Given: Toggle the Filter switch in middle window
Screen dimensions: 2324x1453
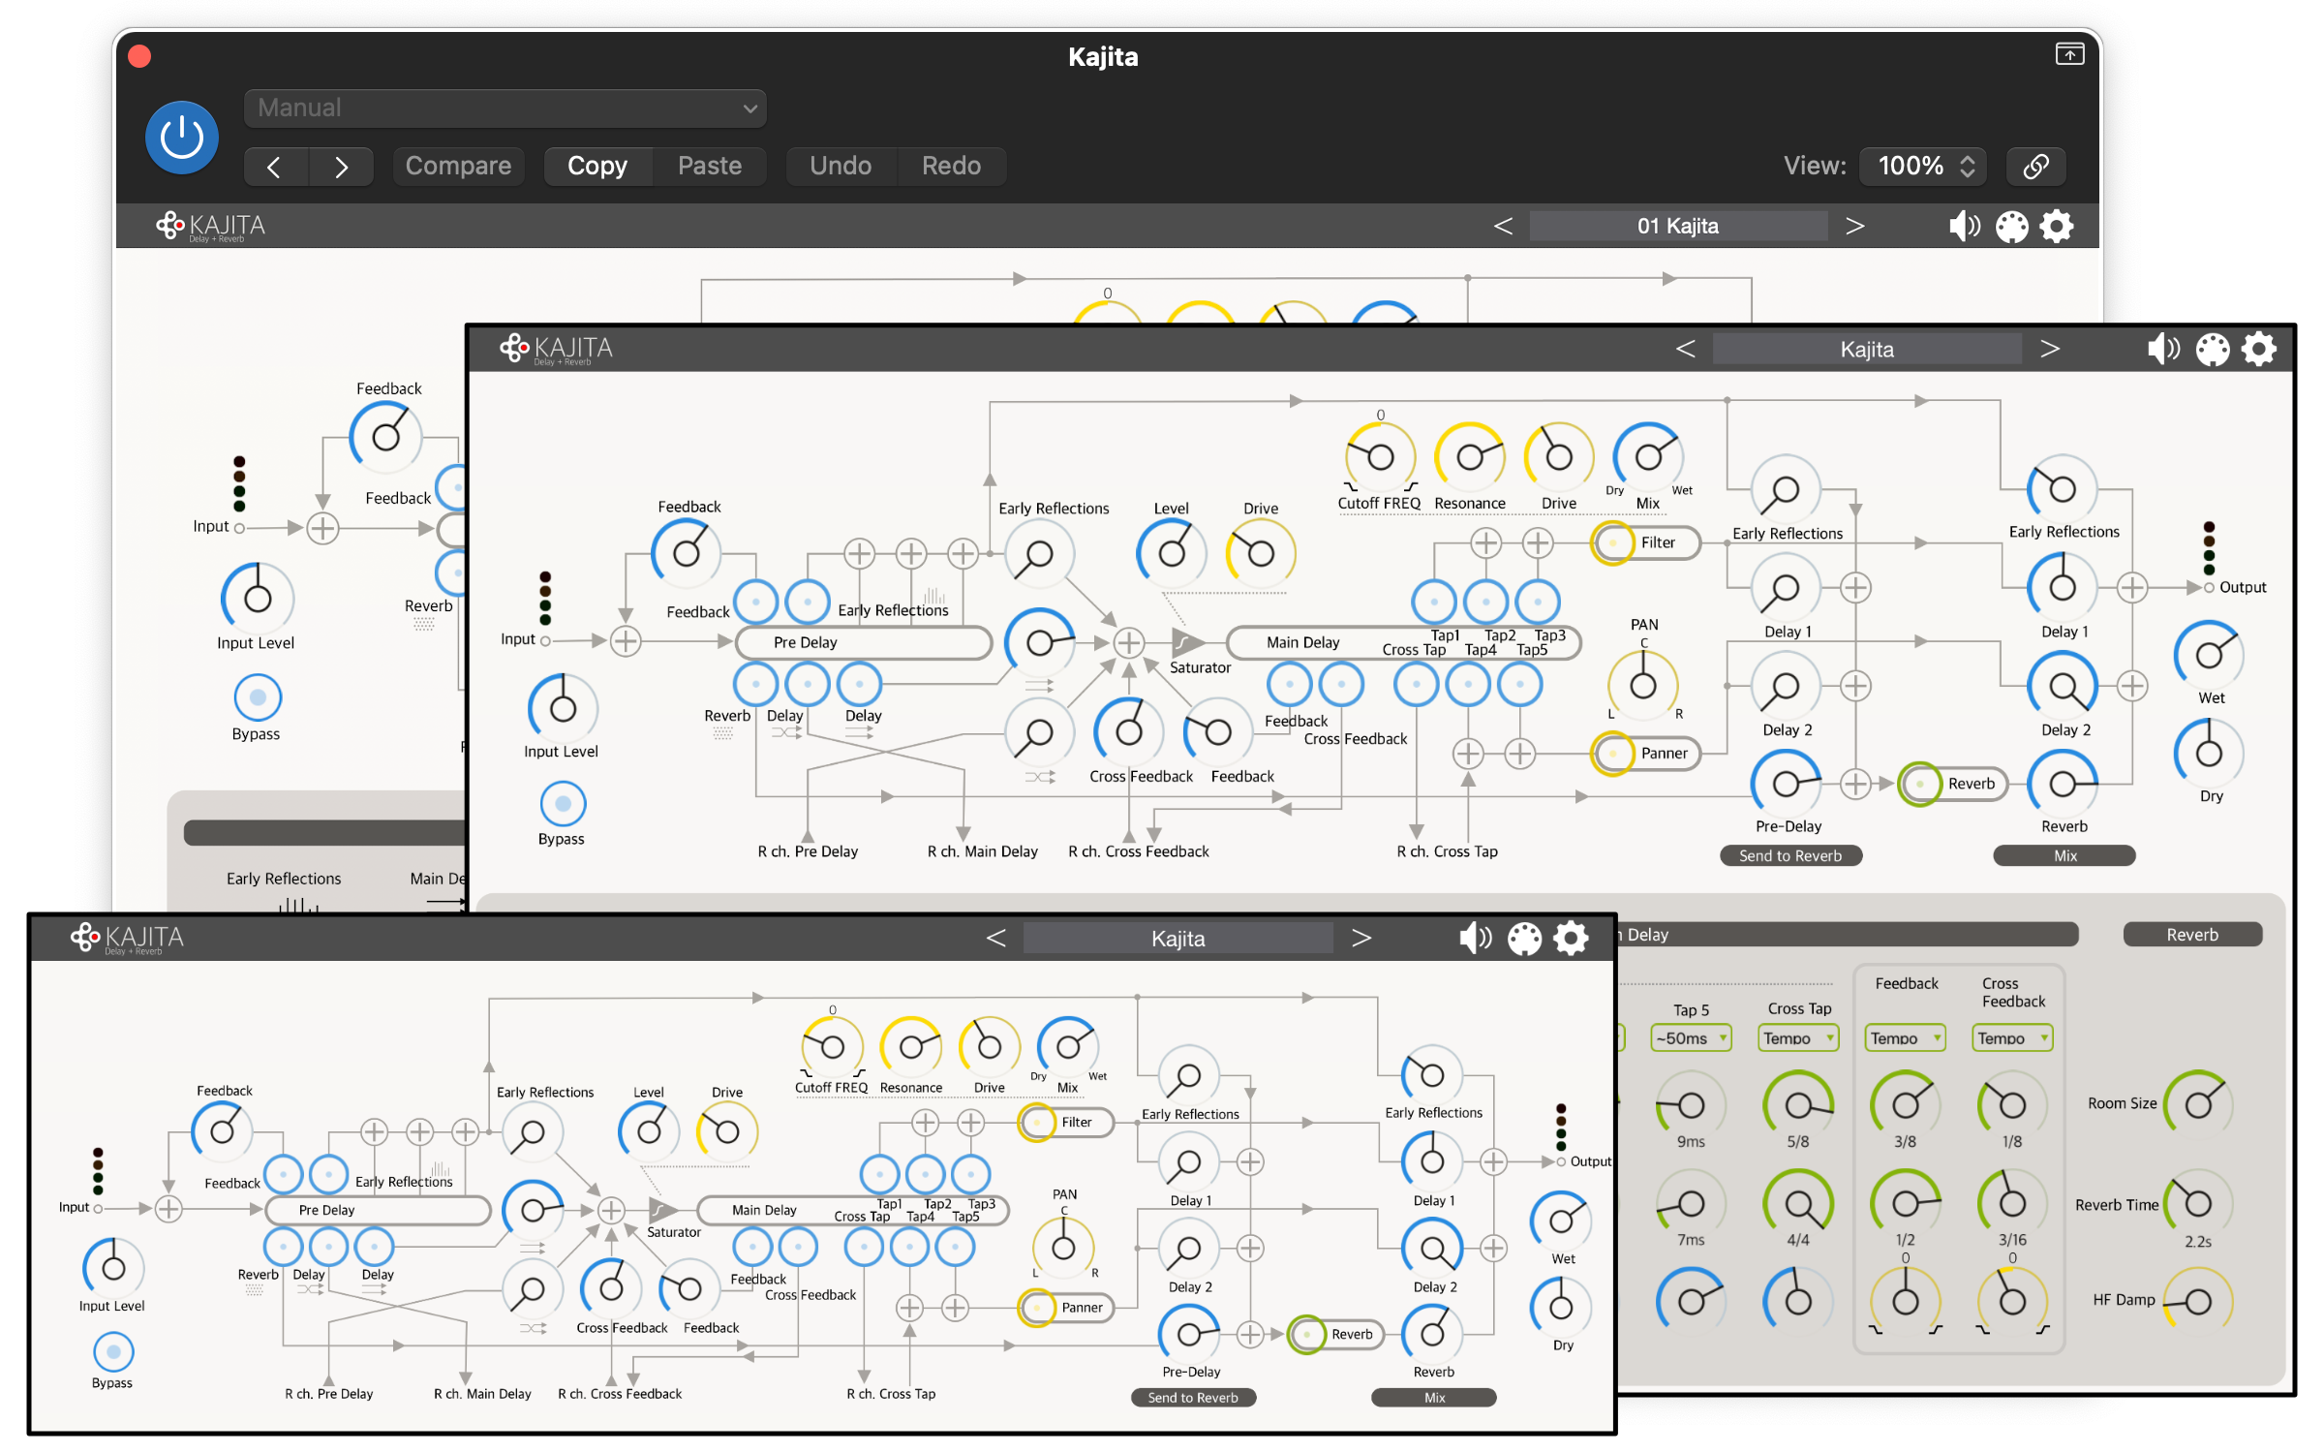Looking at the screenshot, I should click(x=1613, y=543).
